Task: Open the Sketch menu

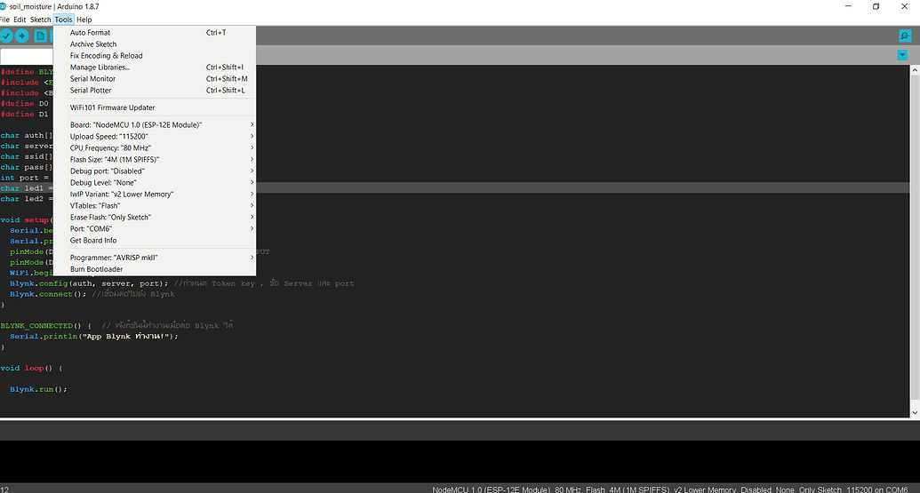Action: pyautogui.click(x=40, y=20)
